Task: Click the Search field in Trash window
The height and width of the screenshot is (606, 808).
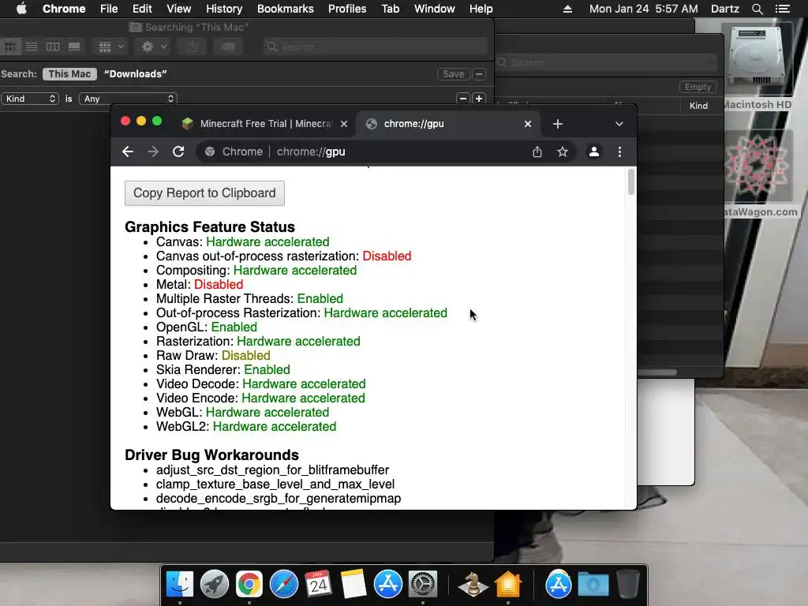Action: pyautogui.click(x=606, y=62)
